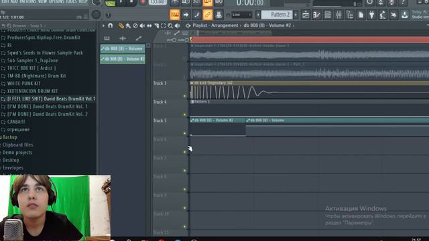The image size is (429, 241).
Task: Click db 808 (8) - Volume #2 breadcrumb
Action: (267, 25)
